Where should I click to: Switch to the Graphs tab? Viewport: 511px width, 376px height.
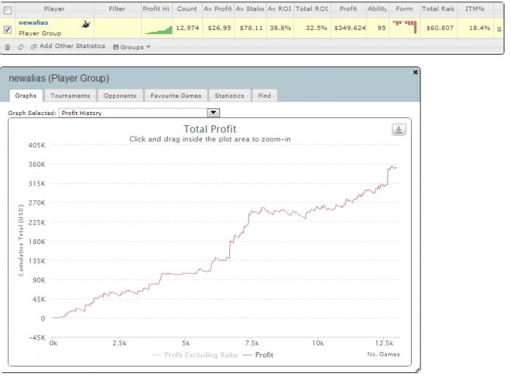[x=26, y=95]
